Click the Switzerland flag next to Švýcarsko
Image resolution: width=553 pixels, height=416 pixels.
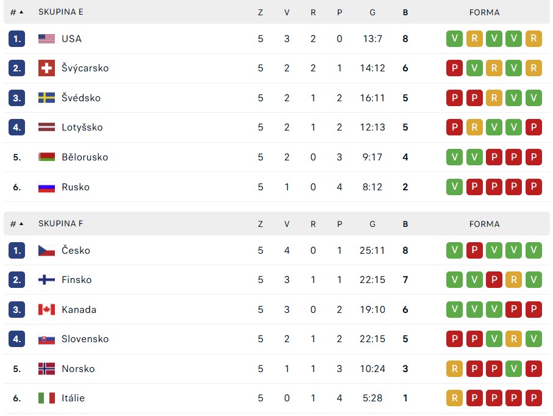46,68
